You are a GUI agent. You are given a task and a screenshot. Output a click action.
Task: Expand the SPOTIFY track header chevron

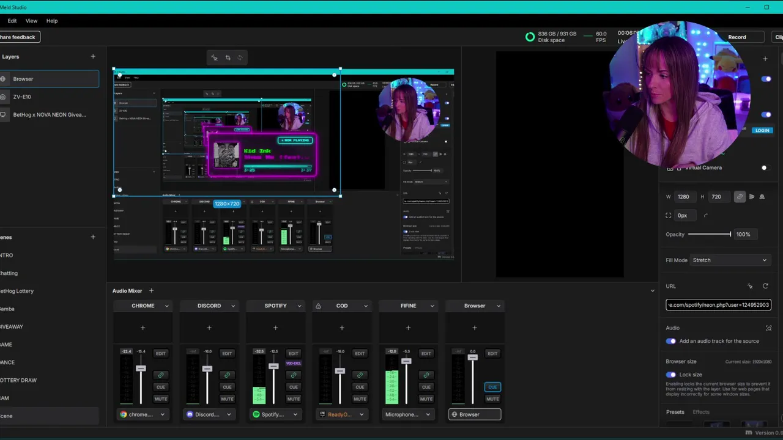tap(299, 306)
